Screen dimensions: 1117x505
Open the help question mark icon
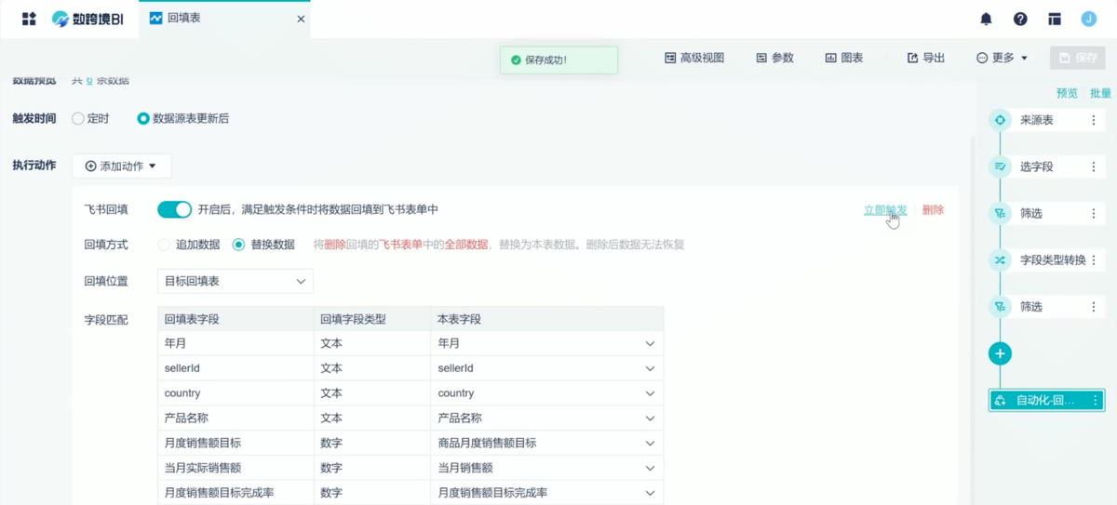tap(1020, 19)
